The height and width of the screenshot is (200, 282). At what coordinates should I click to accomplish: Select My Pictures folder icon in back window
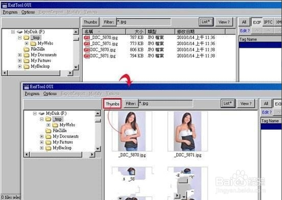[27, 61]
